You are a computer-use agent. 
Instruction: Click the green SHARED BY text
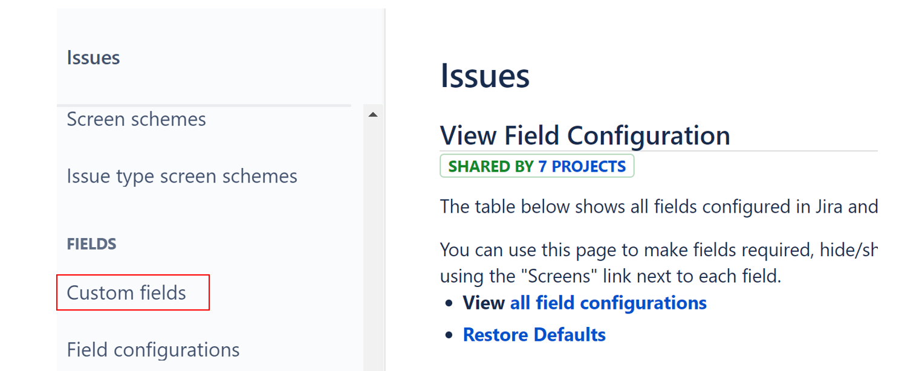pyautogui.click(x=491, y=166)
